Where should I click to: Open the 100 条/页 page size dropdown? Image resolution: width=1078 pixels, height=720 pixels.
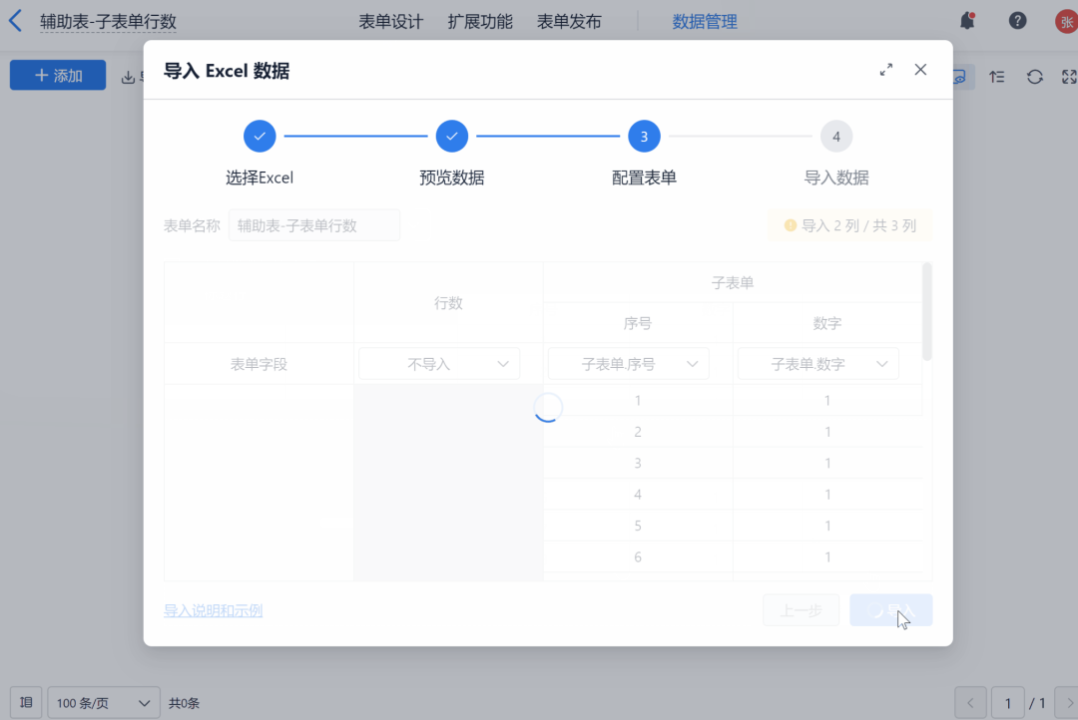click(104, 703)
